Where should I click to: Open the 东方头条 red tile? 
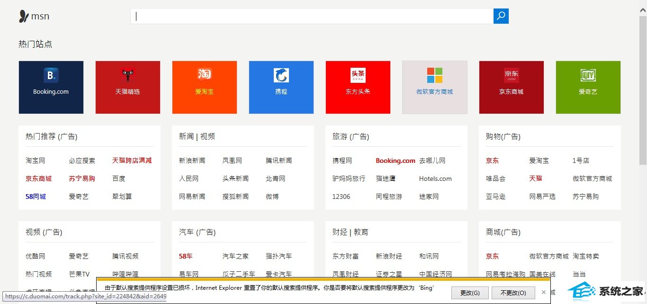tap(358, 87)
